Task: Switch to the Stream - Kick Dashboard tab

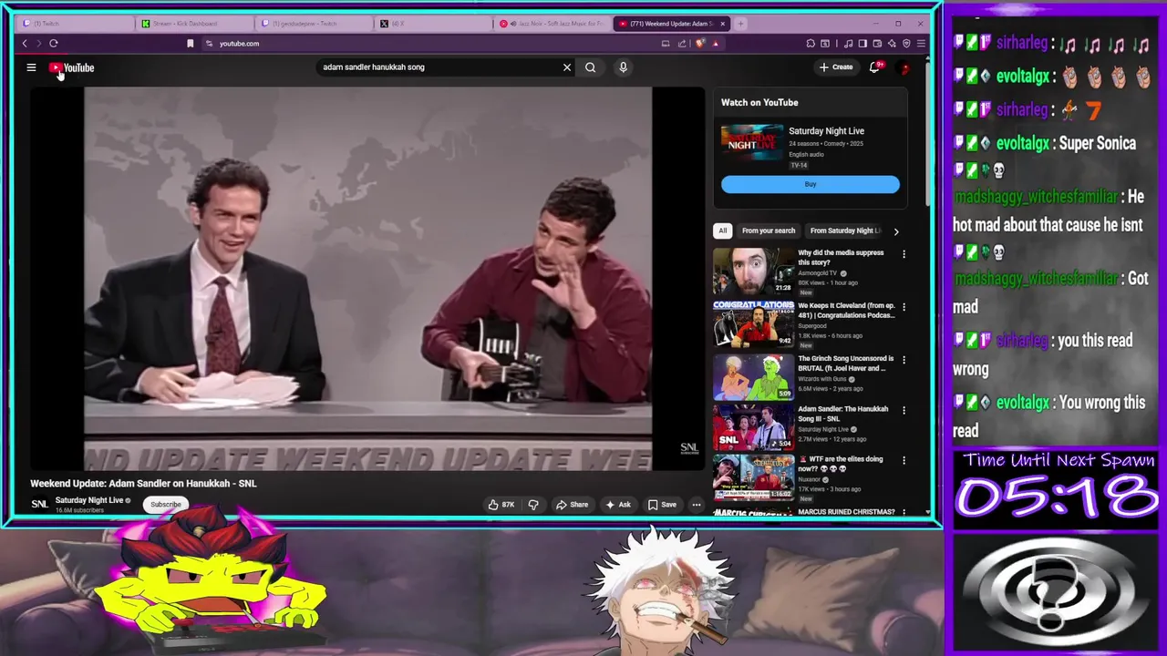Action: (193, 24)
